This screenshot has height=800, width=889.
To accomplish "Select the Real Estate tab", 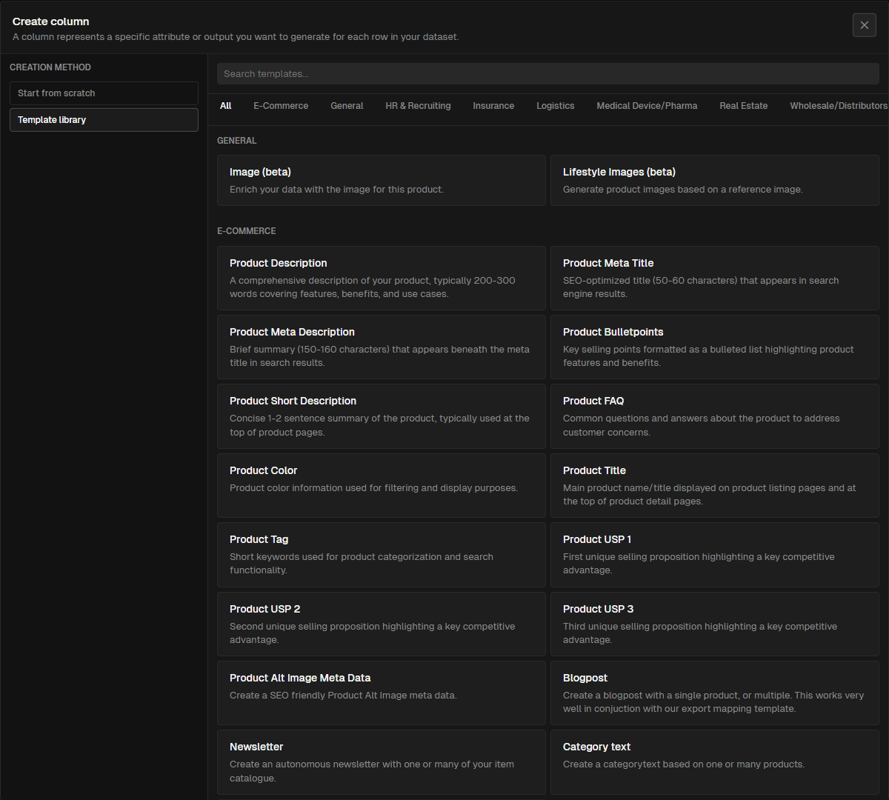I will coord(743,106).
